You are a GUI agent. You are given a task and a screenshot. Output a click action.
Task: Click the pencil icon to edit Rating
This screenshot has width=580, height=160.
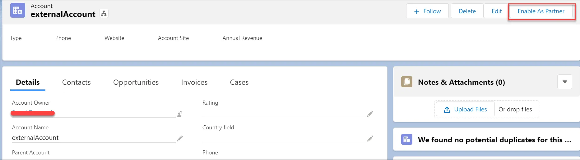click(370, 114)
